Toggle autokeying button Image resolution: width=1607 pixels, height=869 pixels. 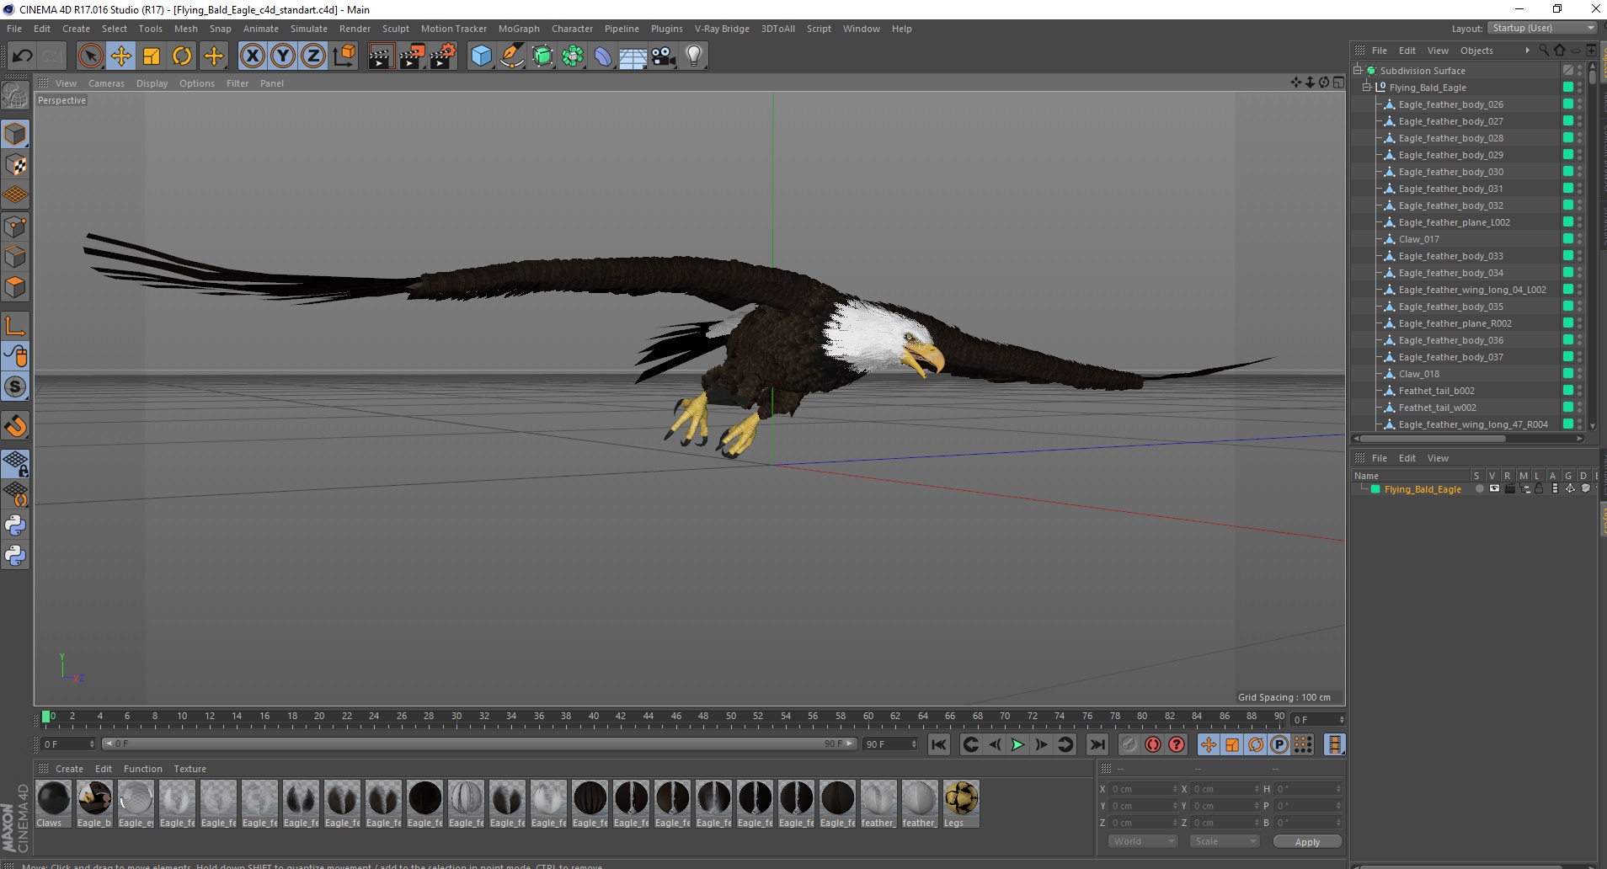tap(1152, 744)
